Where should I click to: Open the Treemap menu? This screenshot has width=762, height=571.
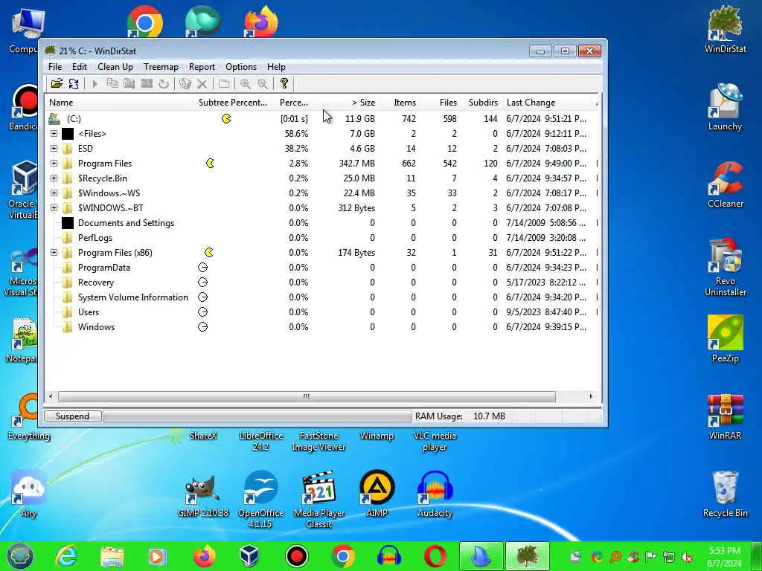click(161, 67)
